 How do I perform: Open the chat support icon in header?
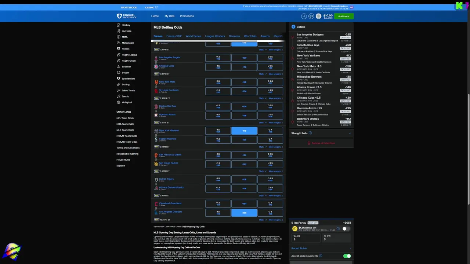pyautogui.click(x=311, y=16)
